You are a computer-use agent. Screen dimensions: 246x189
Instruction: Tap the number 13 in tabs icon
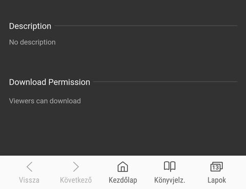tap(215, 168)
